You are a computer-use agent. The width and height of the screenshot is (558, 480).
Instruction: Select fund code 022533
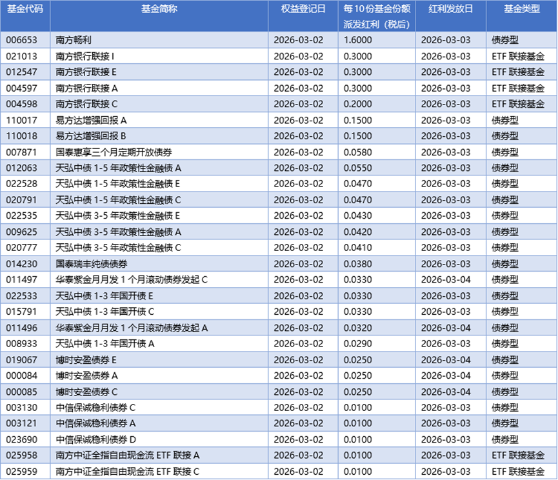(21, 296)
